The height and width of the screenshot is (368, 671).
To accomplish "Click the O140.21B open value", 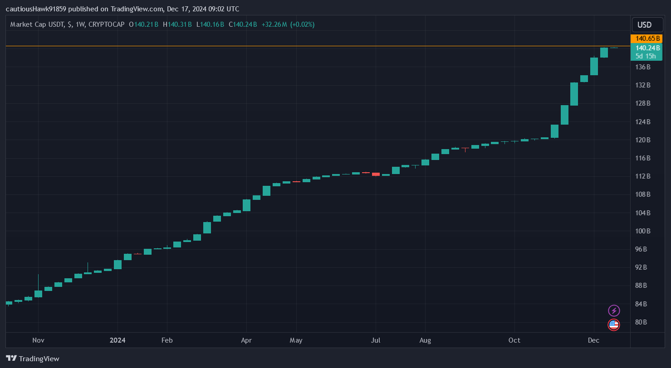I will tap(143, 24).
